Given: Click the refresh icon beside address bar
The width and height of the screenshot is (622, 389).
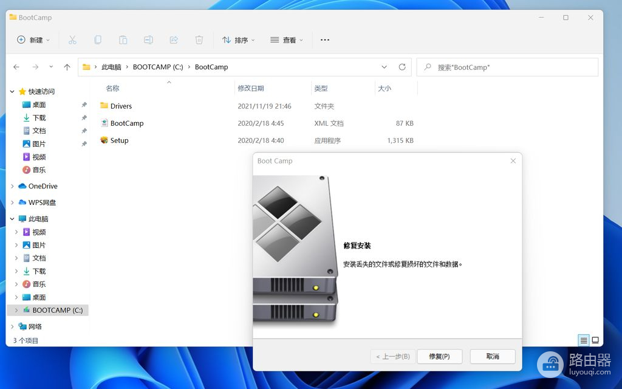Looking at the screenshot, I should click(402, 67).
